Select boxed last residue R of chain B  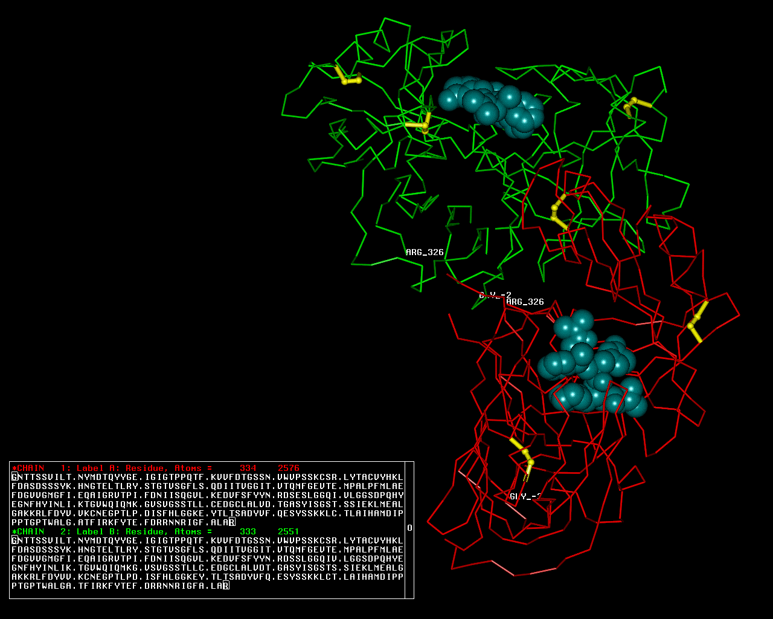(226, 585)
